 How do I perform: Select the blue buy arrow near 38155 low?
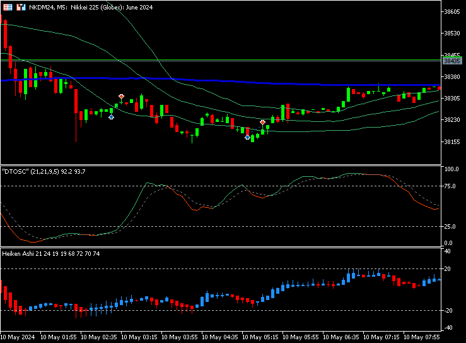(247, 137)
